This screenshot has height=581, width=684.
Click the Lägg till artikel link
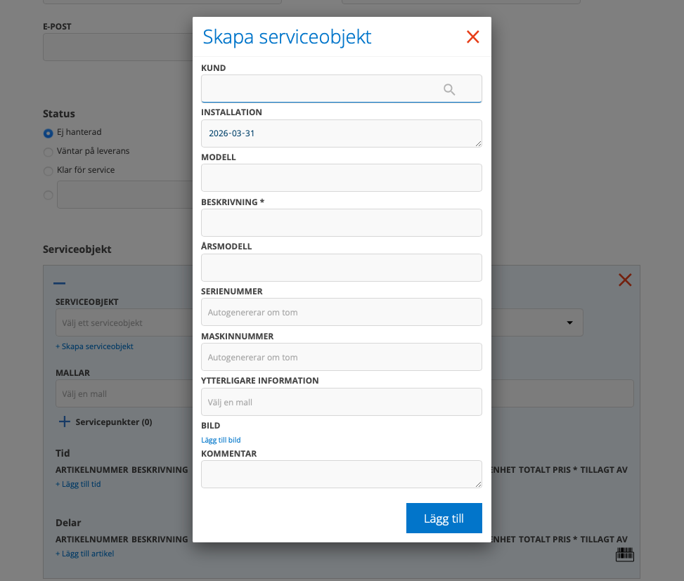click(x=84, y=554)
